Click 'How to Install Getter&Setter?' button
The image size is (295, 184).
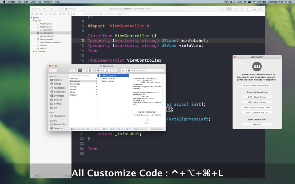click(x=257, y=85)
